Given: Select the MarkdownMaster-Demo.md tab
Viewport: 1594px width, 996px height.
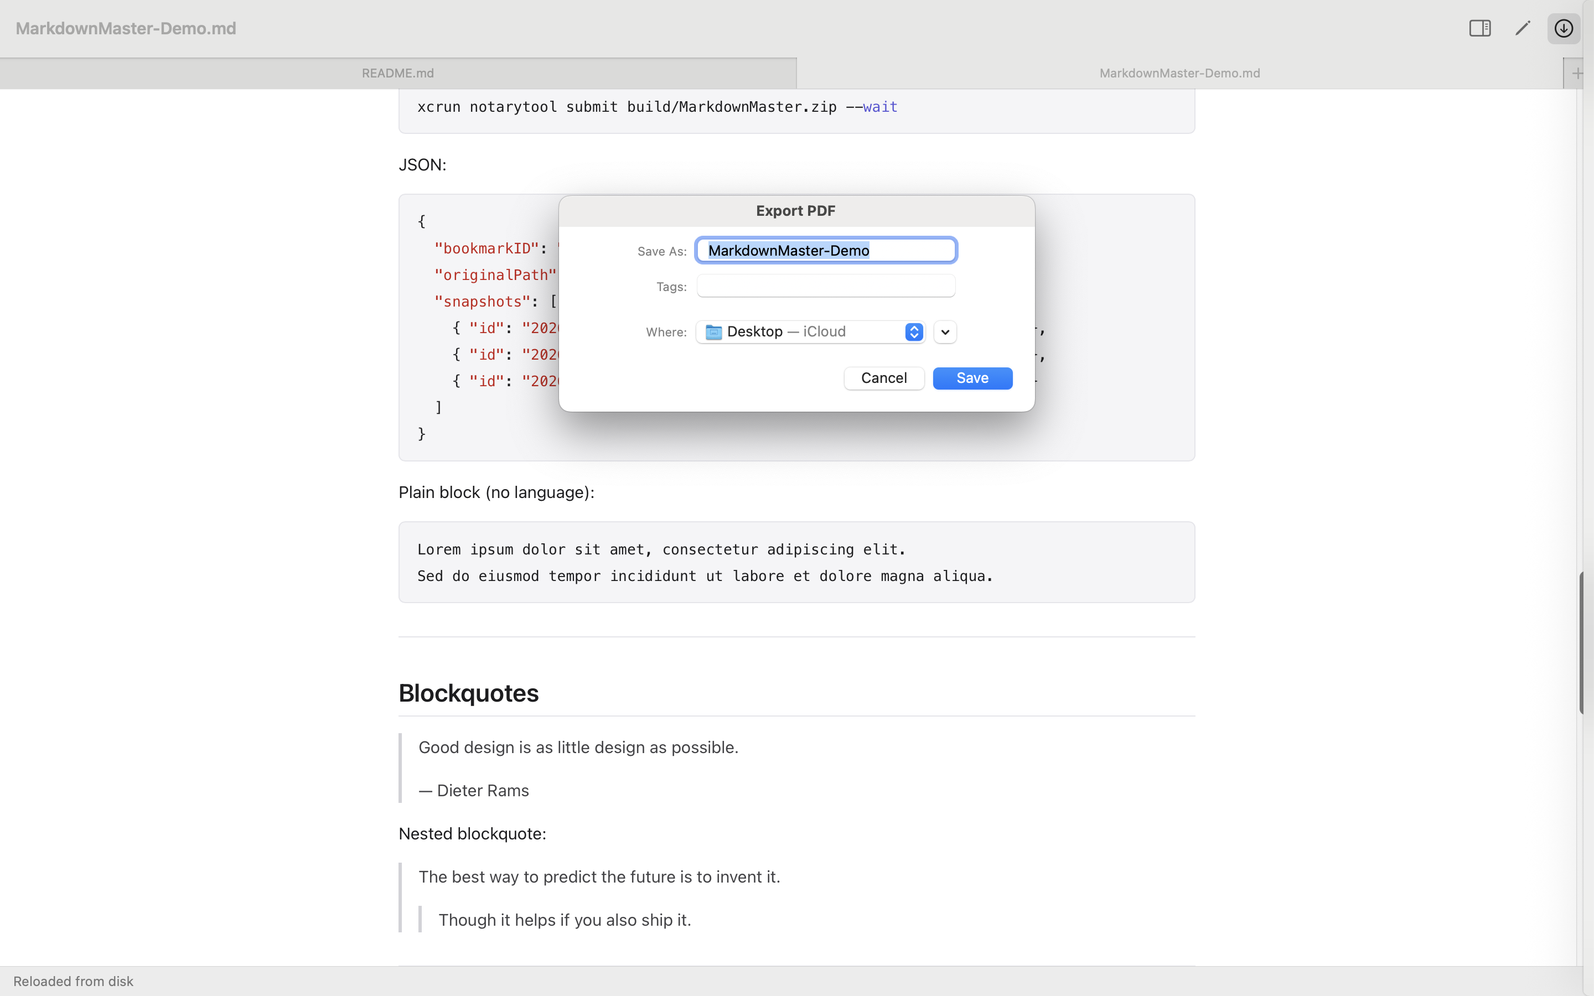Looking at the screenshot, I should tap(1179, 73).
